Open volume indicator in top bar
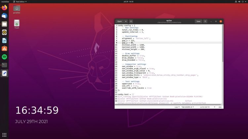The image size is (248, 139). pos(239,2)
